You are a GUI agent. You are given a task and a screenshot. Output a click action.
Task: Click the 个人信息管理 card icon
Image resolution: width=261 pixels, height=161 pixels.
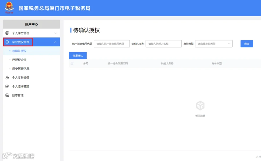[x=7, y=33]
